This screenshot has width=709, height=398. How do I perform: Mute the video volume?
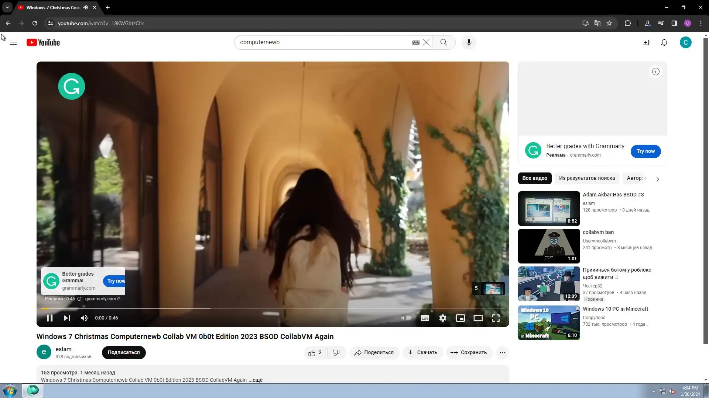(84, 318)
